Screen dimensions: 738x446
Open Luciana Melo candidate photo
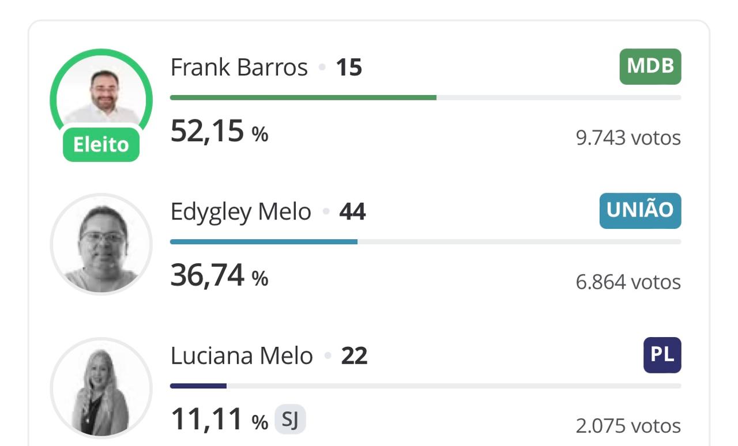click(x=101, y=388)
